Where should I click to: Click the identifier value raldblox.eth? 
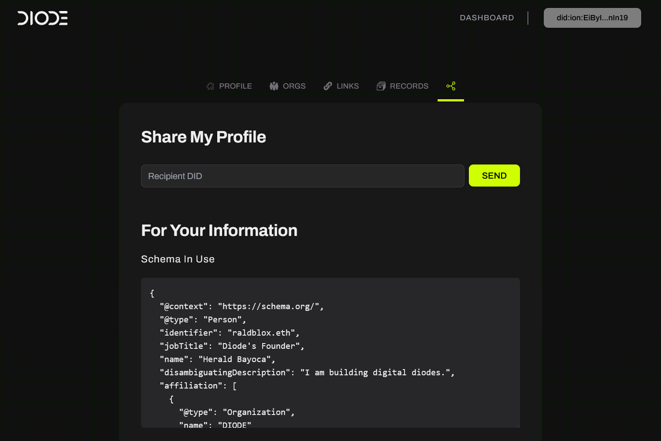263,333
